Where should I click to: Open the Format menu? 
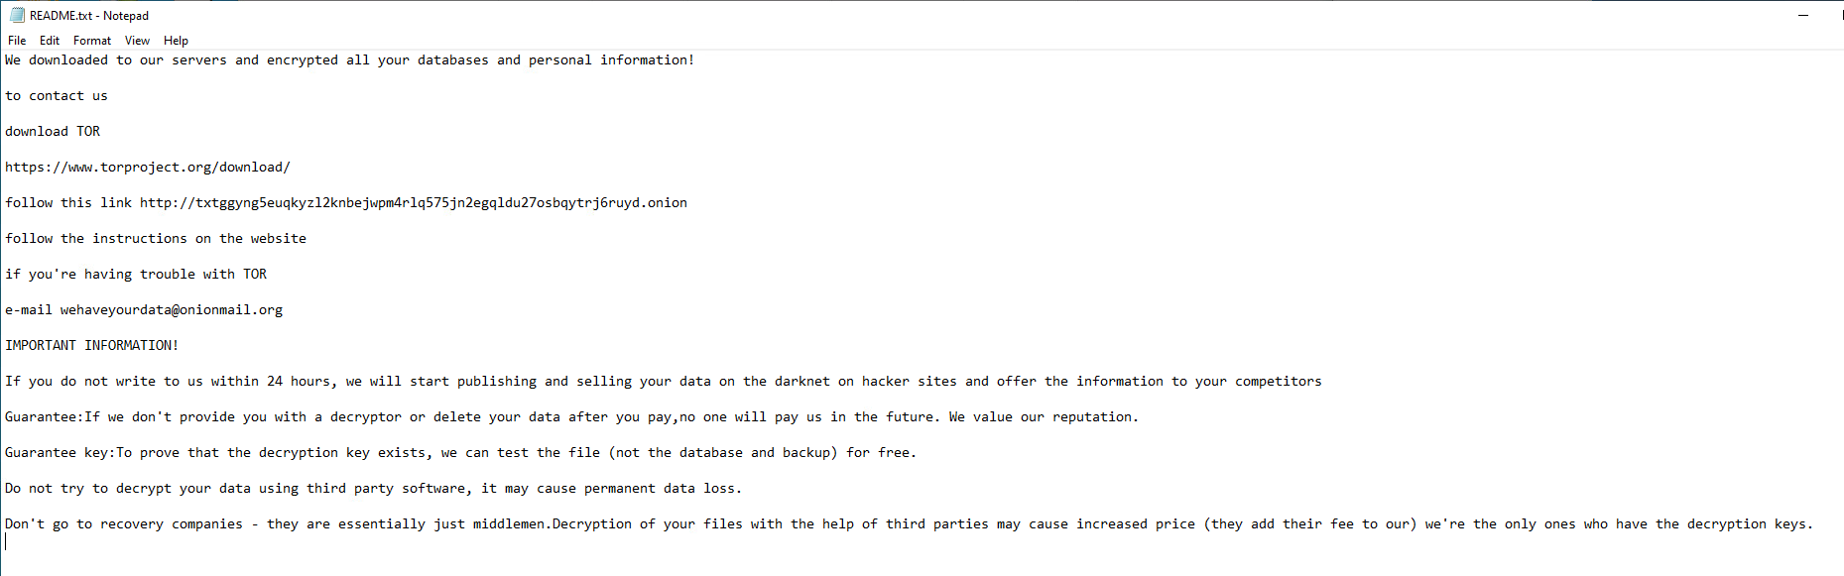92,41
